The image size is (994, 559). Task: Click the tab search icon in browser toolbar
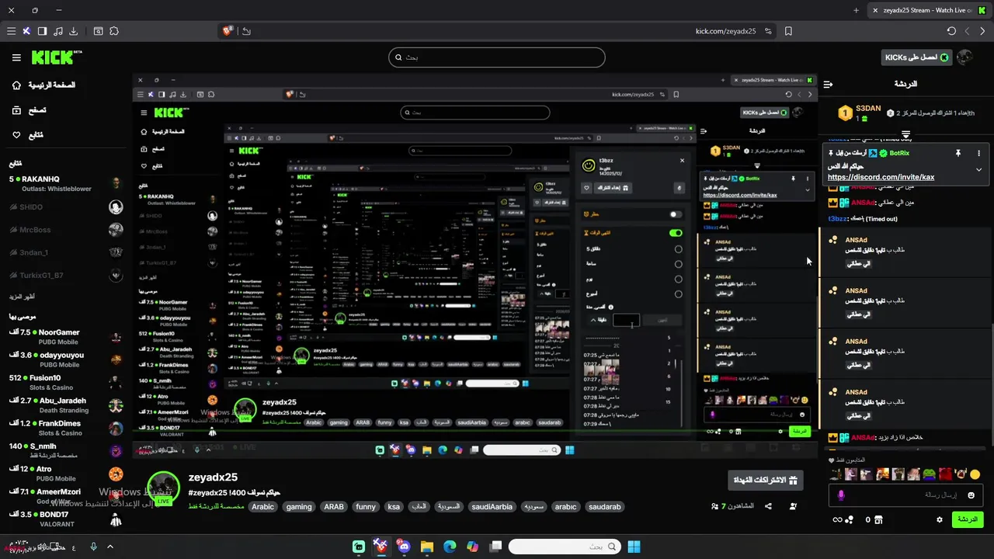pos(98,31)
